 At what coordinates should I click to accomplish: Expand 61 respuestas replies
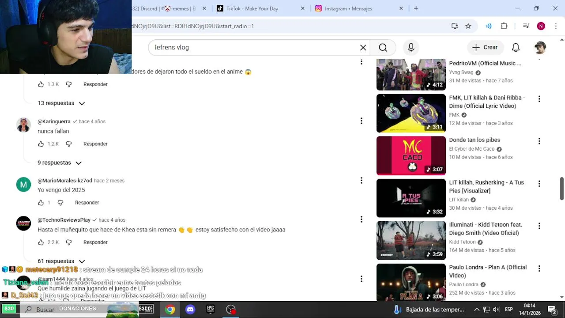point(61,261)
